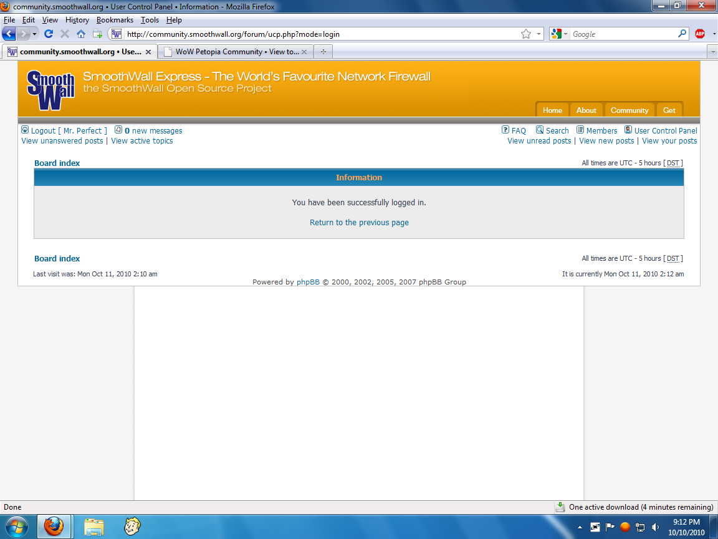Click the Logout [ Mr. Perfect ] link
This screenshot has width=718, height=539.
point(69,130)
